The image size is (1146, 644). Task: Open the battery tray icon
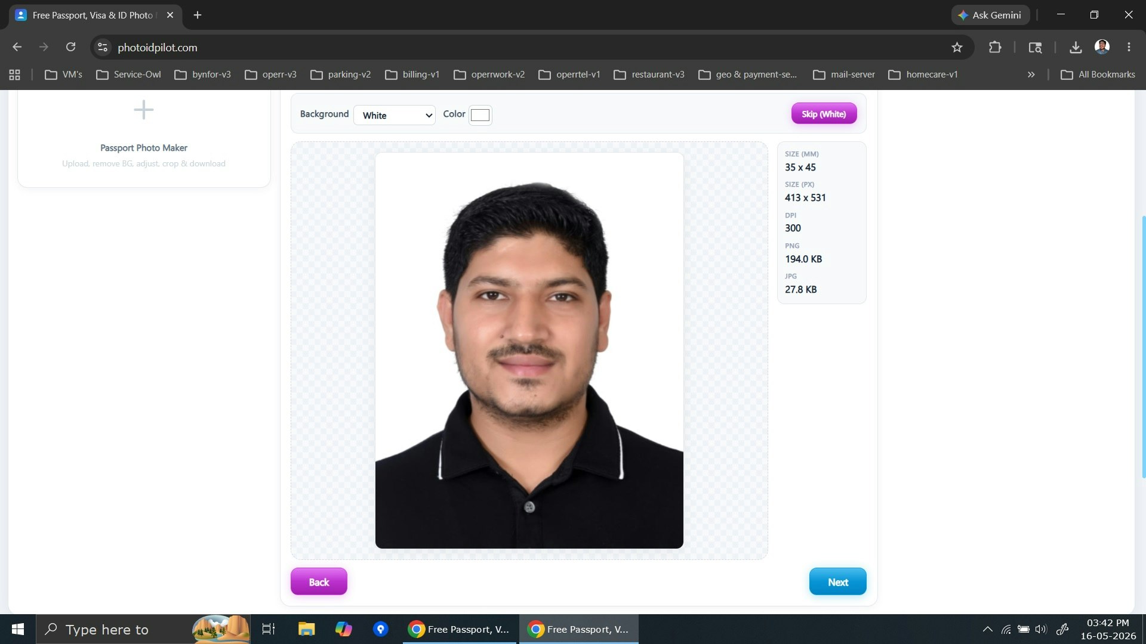pos(1024,629)
